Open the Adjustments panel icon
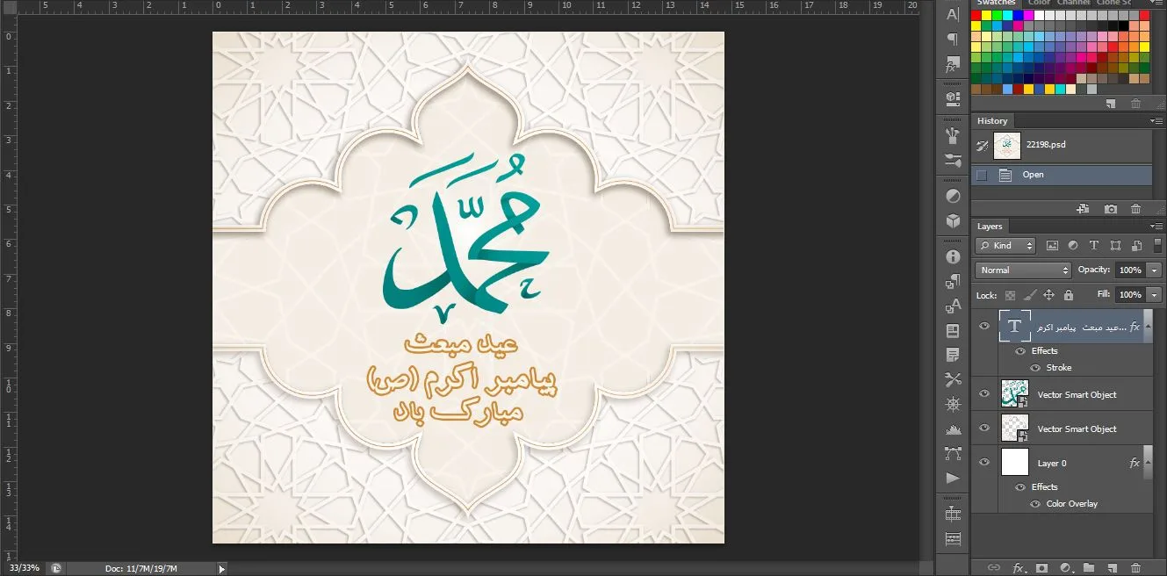 (953, 195)
